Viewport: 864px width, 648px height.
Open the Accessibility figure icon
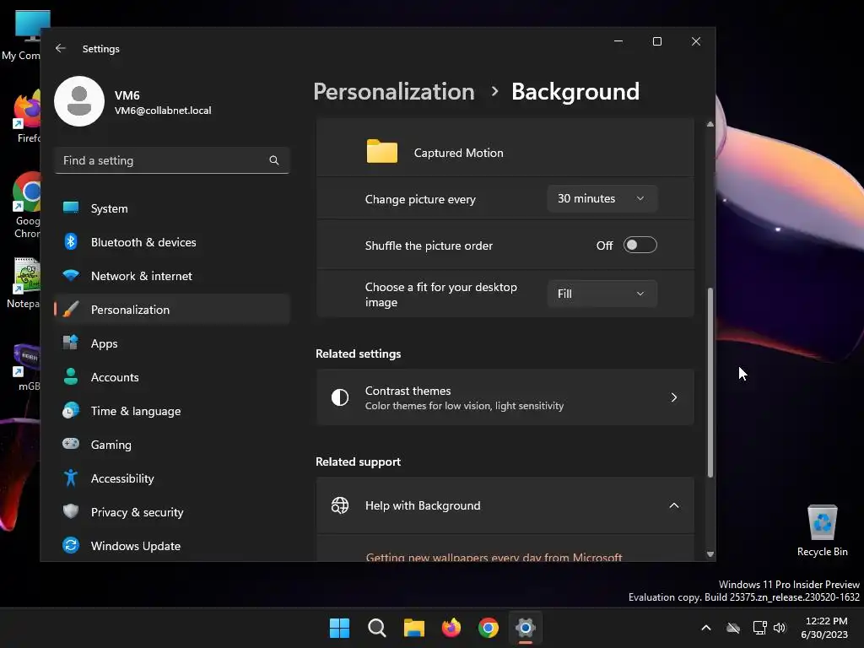pyautogui.click(x=71, y=478)
